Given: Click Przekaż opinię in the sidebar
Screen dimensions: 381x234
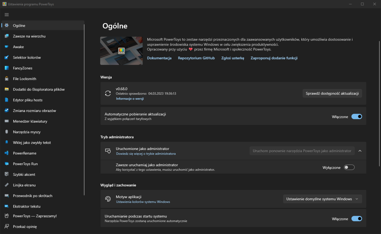Looking at the screenshot, I should click(43, 227).
